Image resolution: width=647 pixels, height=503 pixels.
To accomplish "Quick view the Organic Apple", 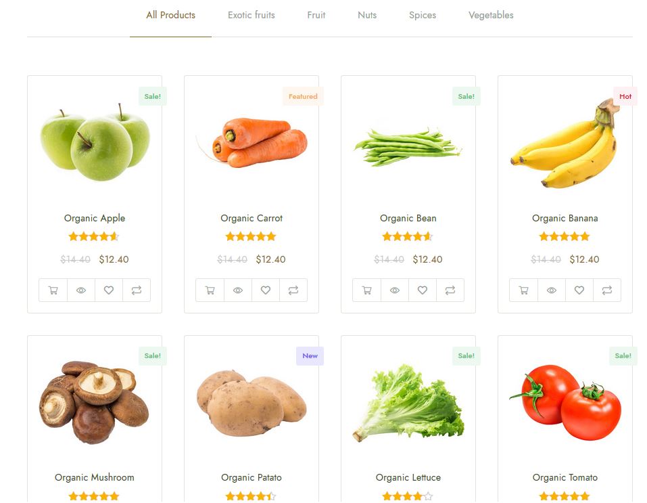I will click(x=81, y=290).
